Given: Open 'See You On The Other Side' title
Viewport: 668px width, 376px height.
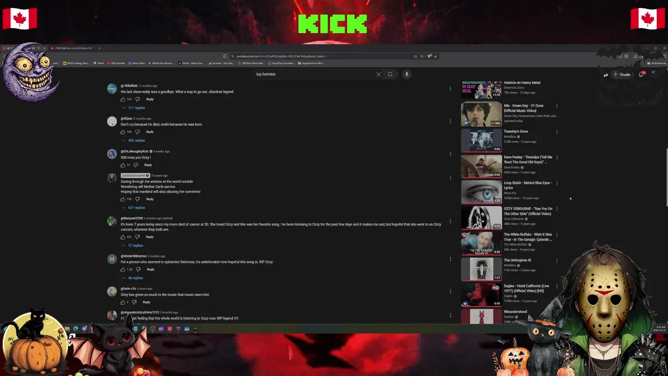Looking at the screenshot, I should 528,211.
